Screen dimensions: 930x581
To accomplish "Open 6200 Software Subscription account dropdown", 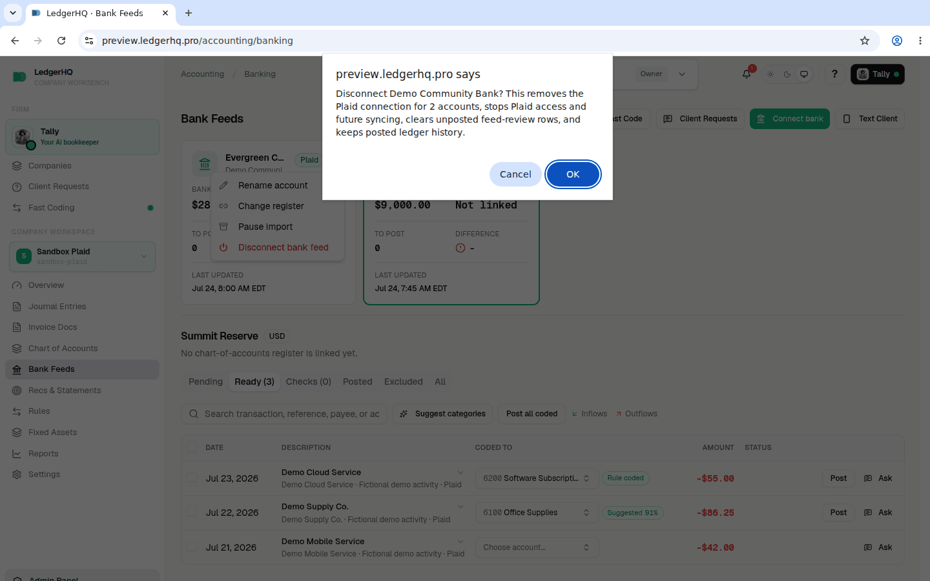I will click(537, 478).
